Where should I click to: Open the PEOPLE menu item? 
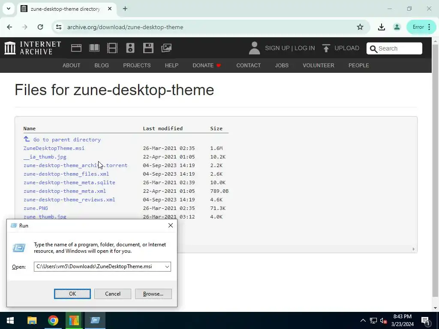coord(359,66)
